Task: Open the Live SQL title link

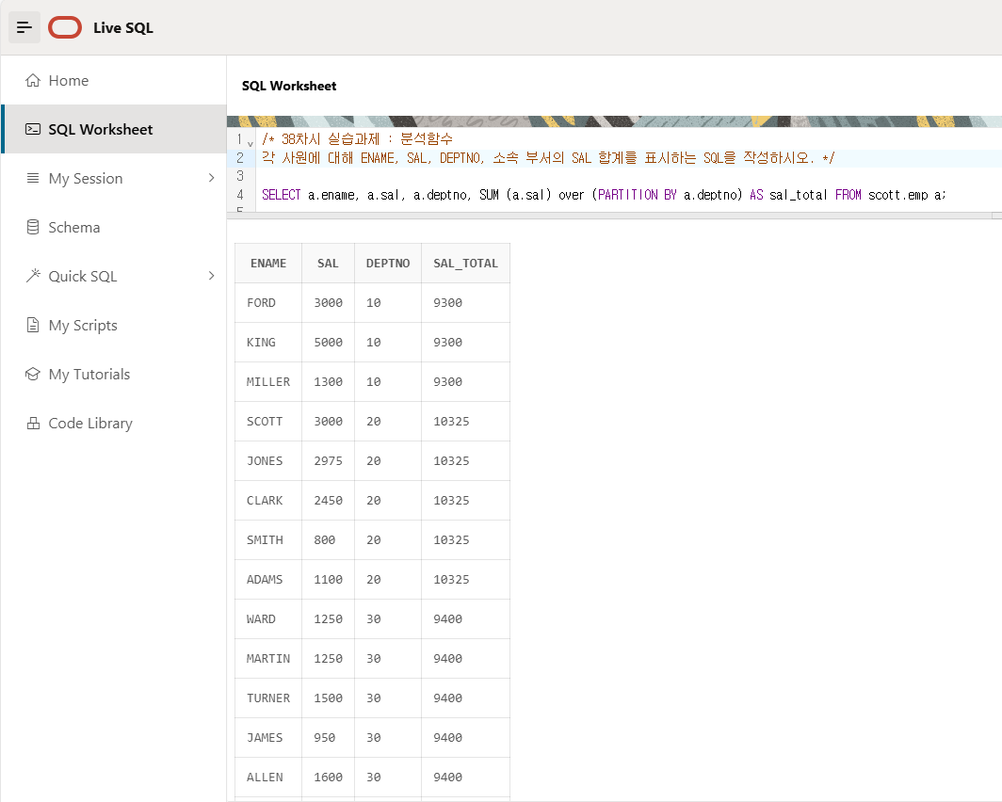Action: pos(123,28)
